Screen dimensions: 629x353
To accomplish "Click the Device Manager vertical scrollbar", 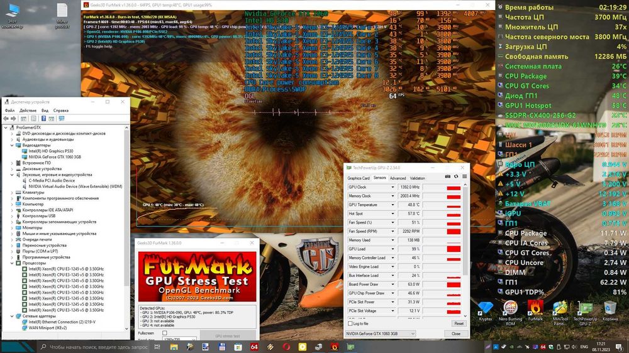I will pos(127,228).
